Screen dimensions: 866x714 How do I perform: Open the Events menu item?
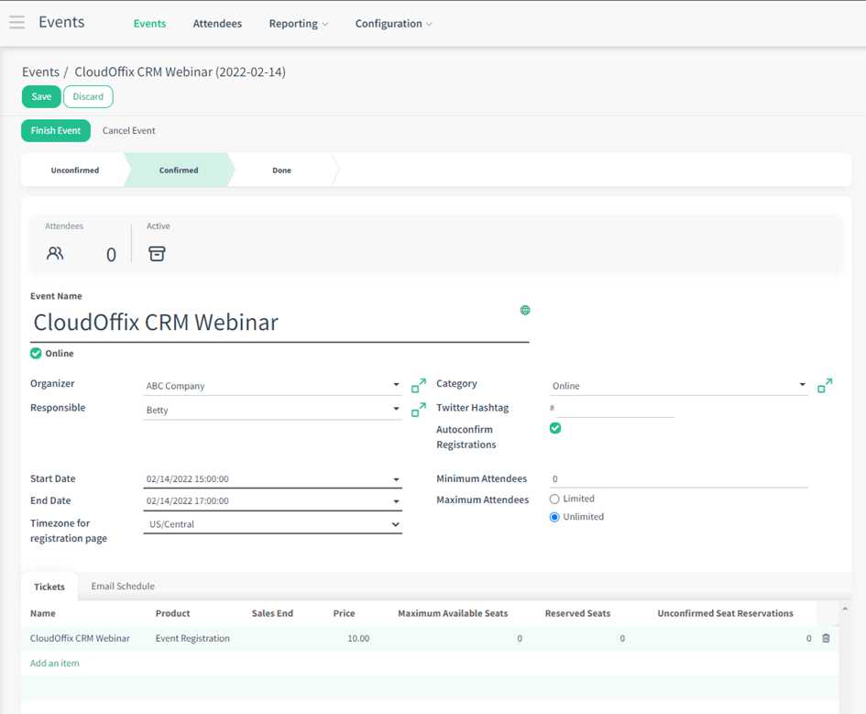pos(149,24)
